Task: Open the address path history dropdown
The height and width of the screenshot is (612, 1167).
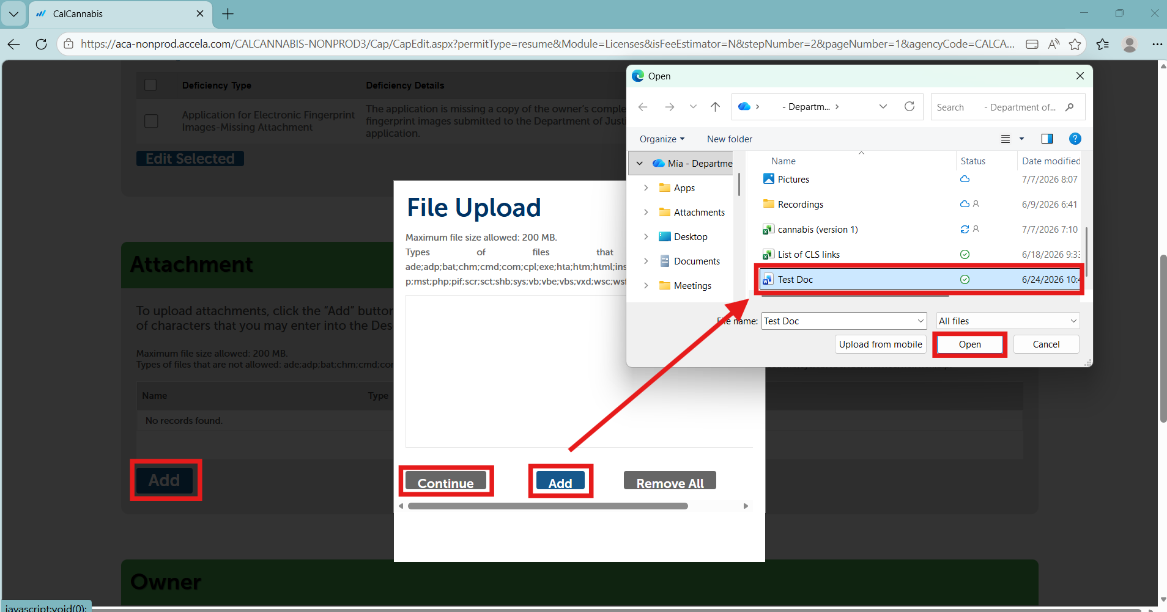Action: coord(883,106)
